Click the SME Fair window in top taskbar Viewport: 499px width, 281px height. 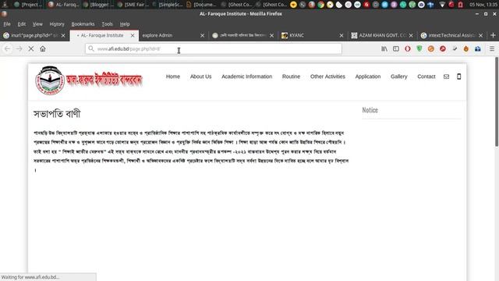point(133,5)
